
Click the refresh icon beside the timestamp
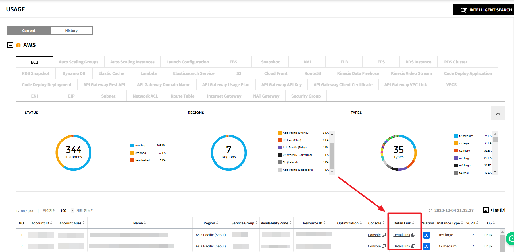(431, 211)
